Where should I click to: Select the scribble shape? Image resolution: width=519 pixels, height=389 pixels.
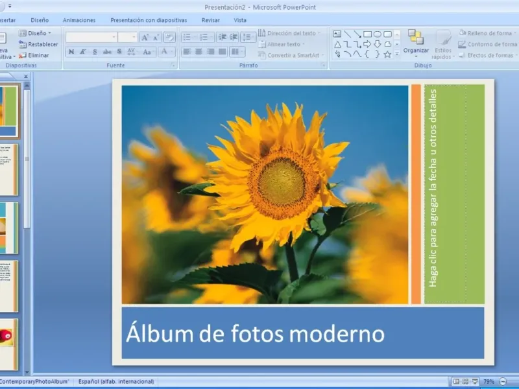click(337, 54)
